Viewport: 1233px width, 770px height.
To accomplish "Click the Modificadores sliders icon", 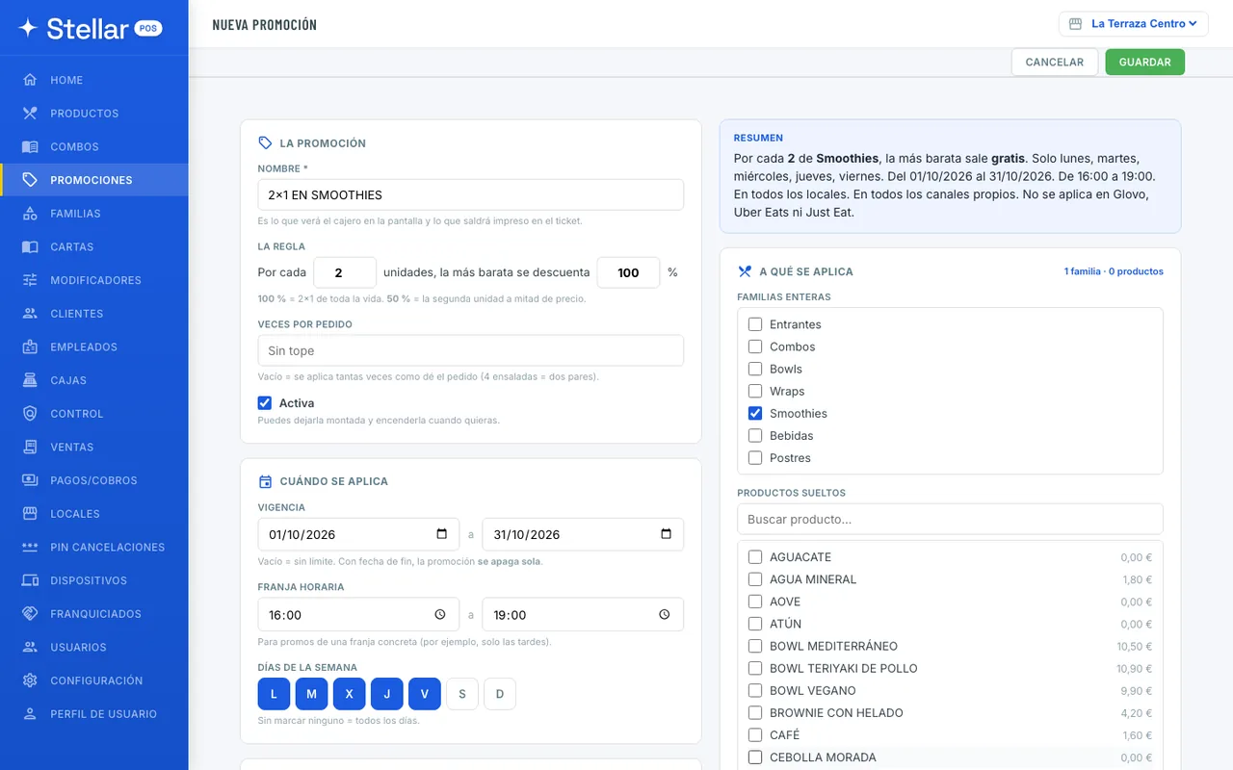I will coord(30,280).
